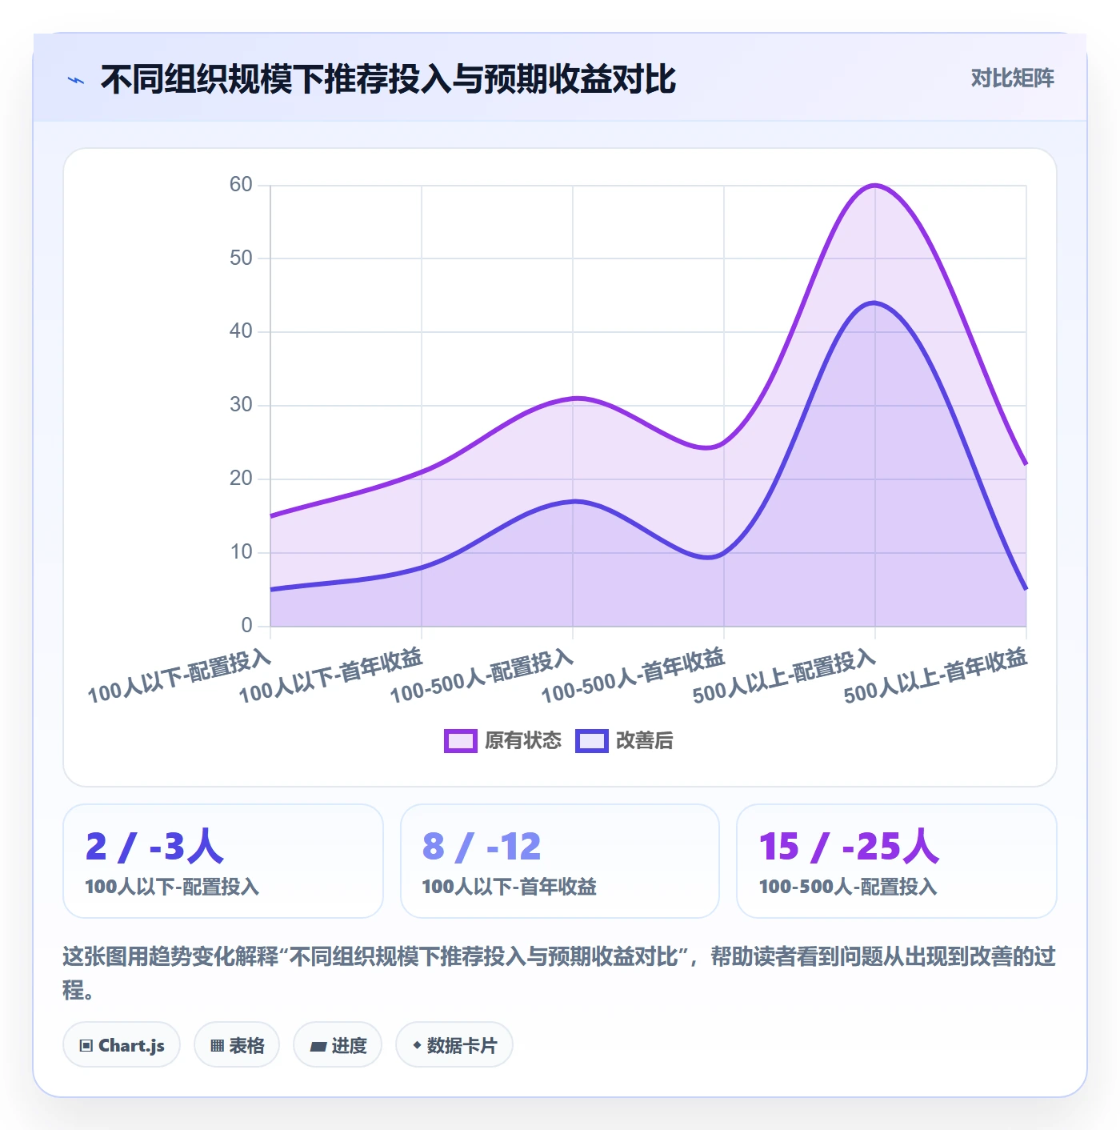Click the description paragraph starting 这张图用趋势变化
The image size is (1120, 1130).
click(x=559, y=972)
